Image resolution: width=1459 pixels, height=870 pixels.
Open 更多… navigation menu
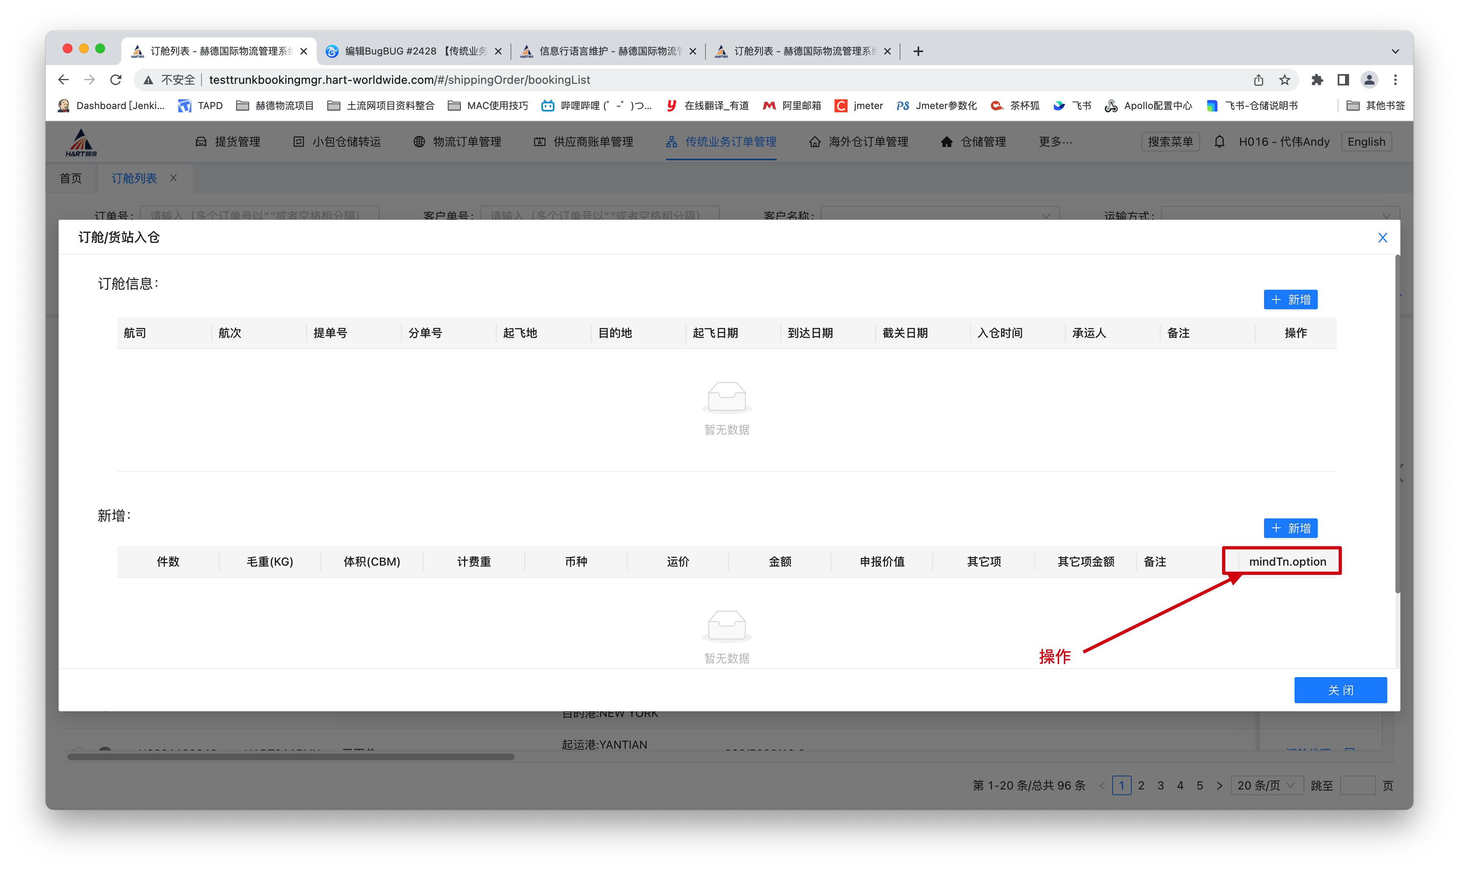[x=1055, y=142]
